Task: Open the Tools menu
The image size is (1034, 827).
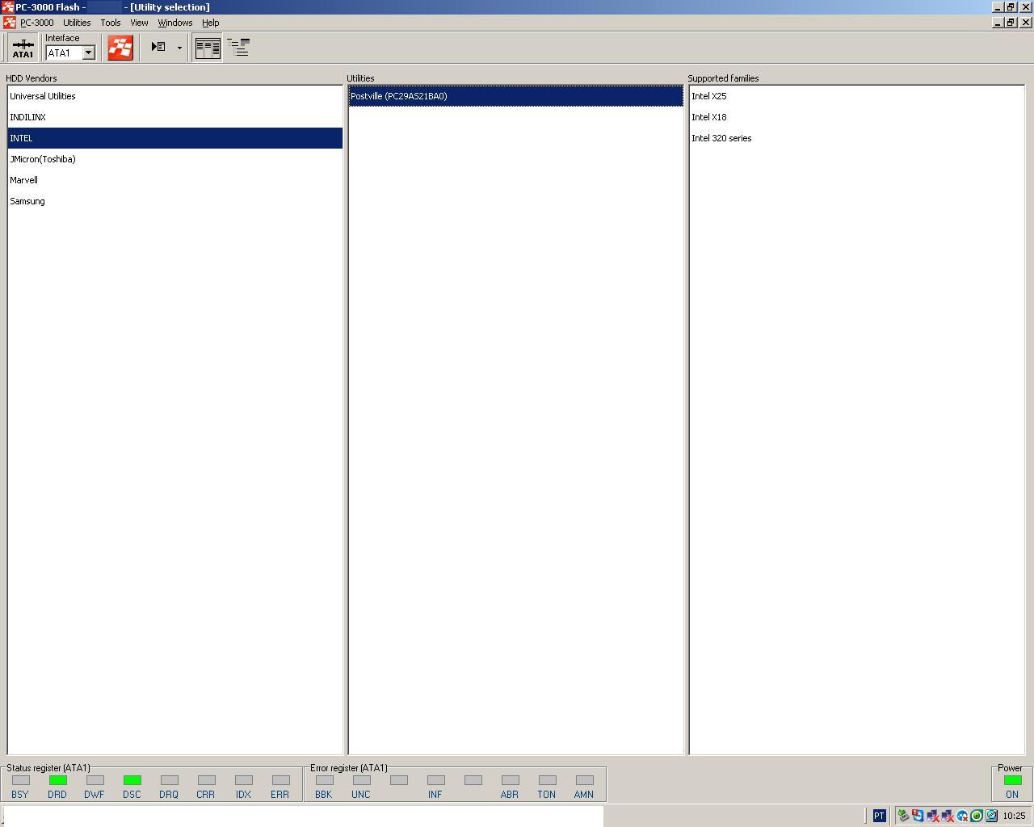Action: (x=110, y=23)
